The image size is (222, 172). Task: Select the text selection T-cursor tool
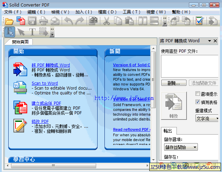(x=10, y=32)
